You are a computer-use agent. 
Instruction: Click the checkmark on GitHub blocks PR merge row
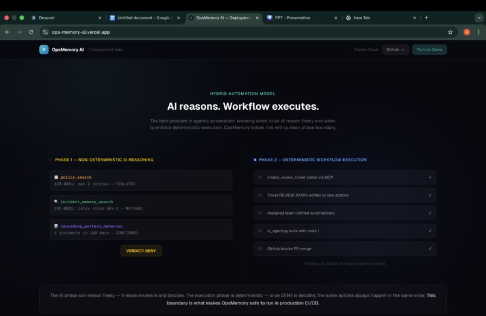(x=430, y=248)
